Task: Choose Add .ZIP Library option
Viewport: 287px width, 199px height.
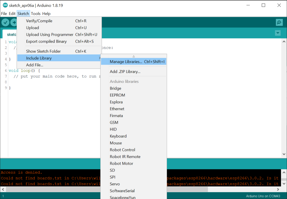Action: pos(125,71)
